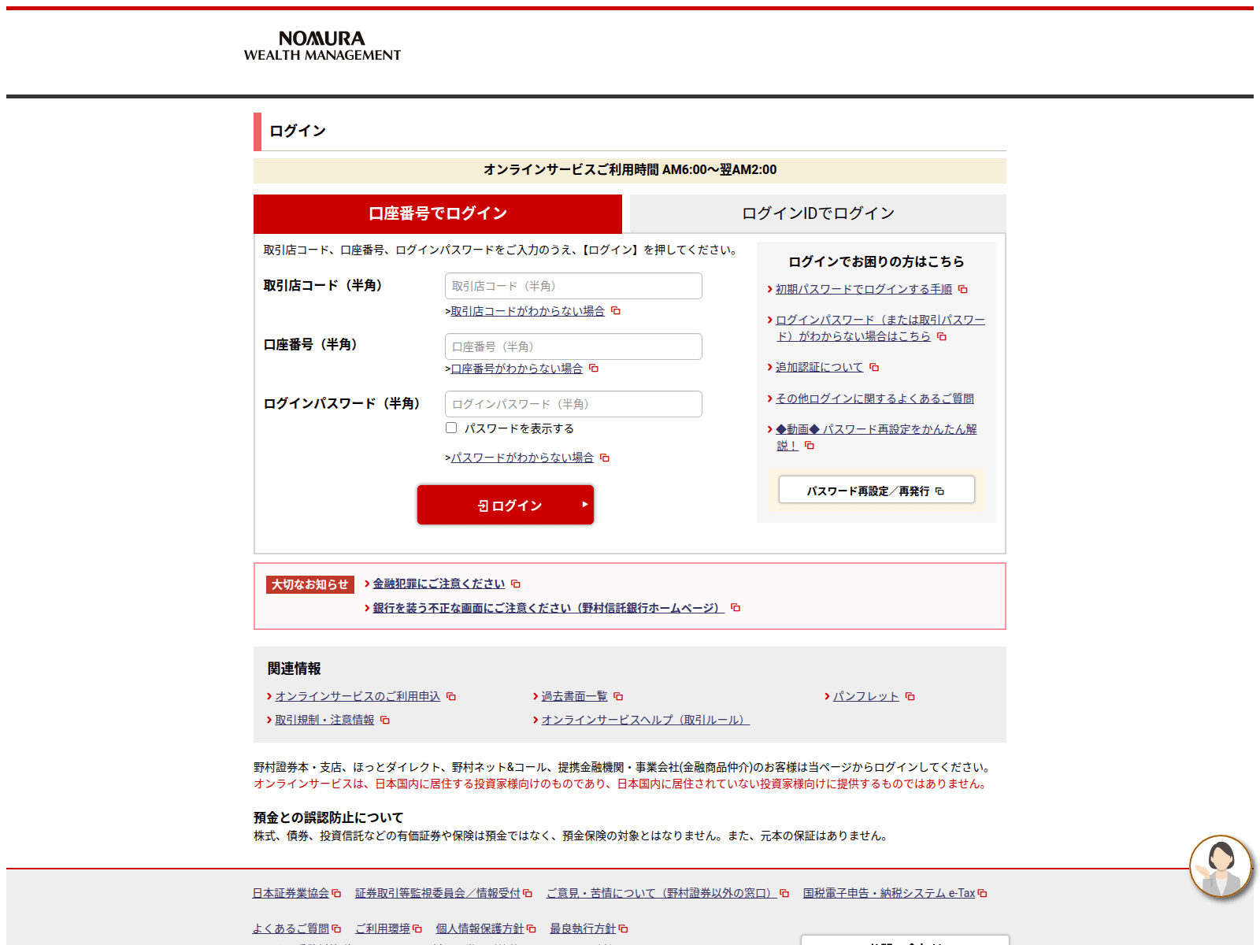This screenshot has width=1260, height=945.
Task: Open 最良執行方針 footer link
Action: tap(583, 928)
